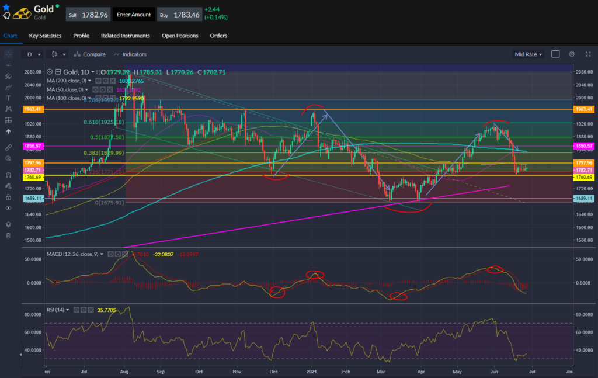Hide the MACD indicator
598x378 pixels.
pos(110,254)
